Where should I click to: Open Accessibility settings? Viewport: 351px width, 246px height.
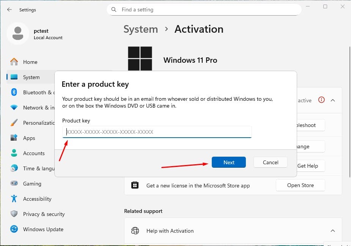[x=37, y=199]
